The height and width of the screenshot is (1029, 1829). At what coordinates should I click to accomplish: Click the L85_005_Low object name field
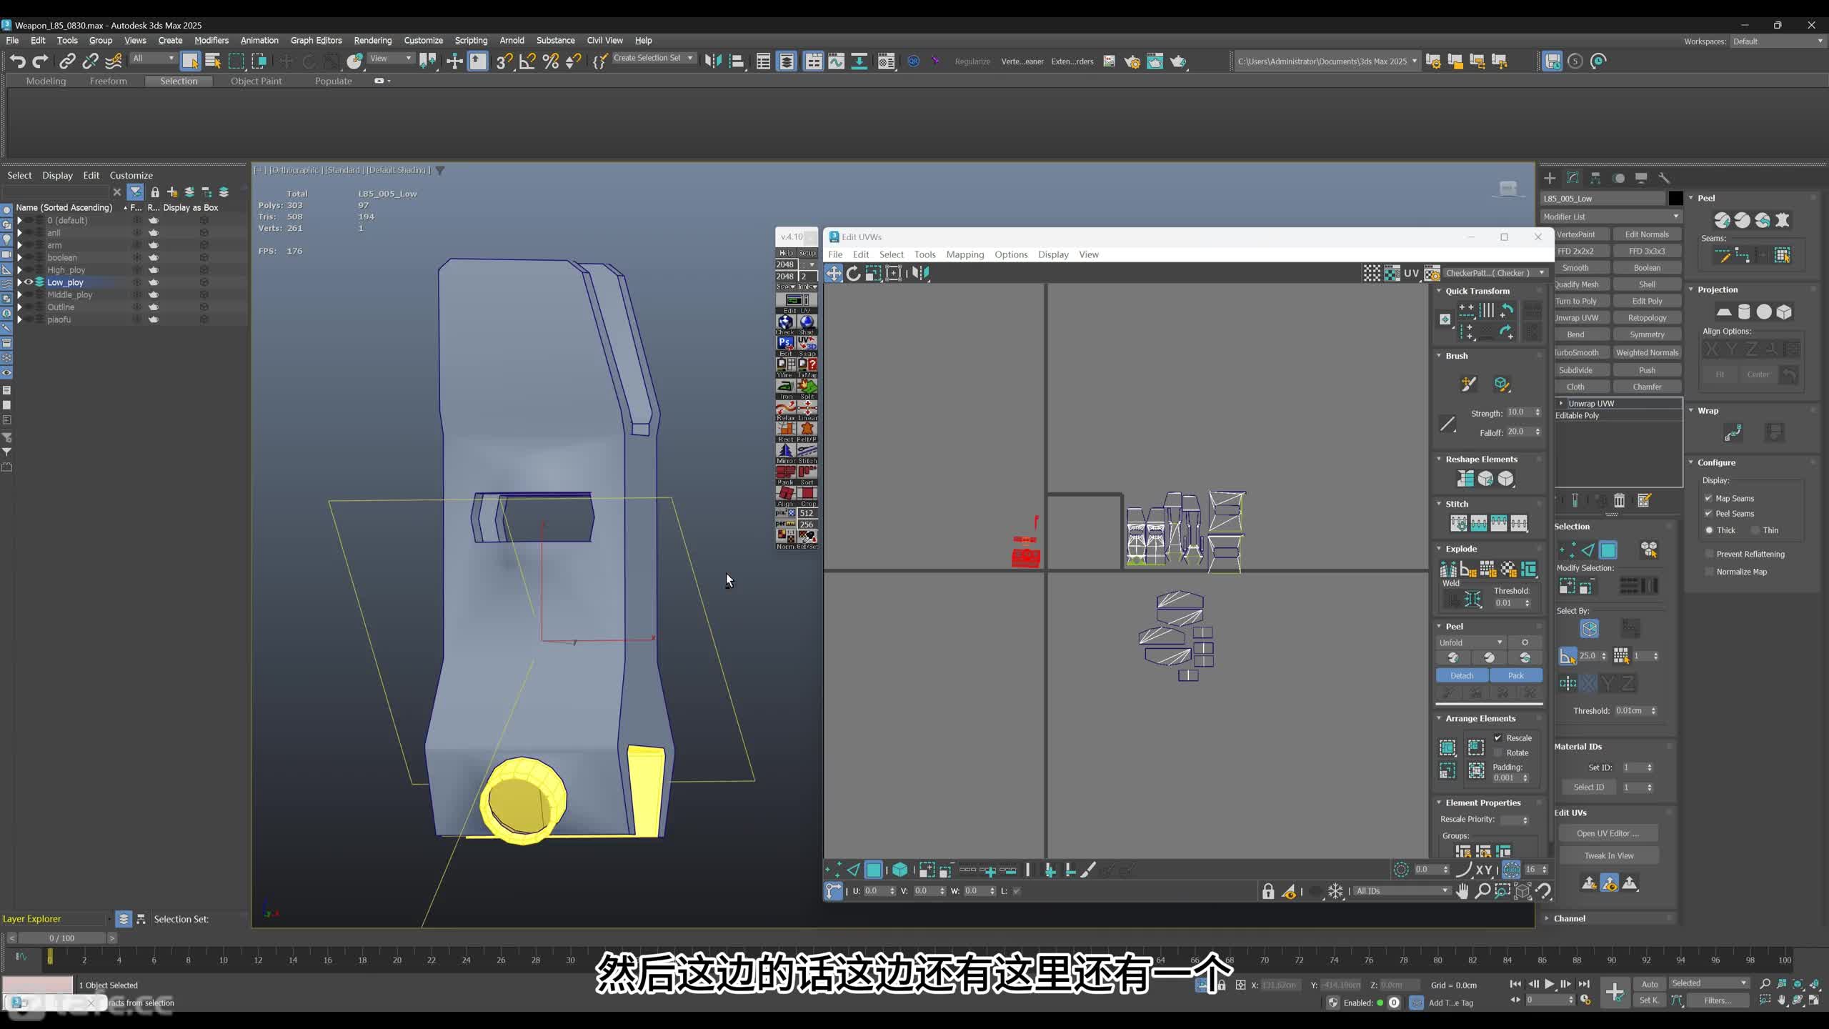coord(1603,199)
